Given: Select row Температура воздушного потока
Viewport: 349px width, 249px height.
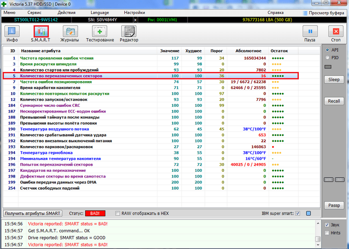Looking at the screenshot, I should (151, 129).
